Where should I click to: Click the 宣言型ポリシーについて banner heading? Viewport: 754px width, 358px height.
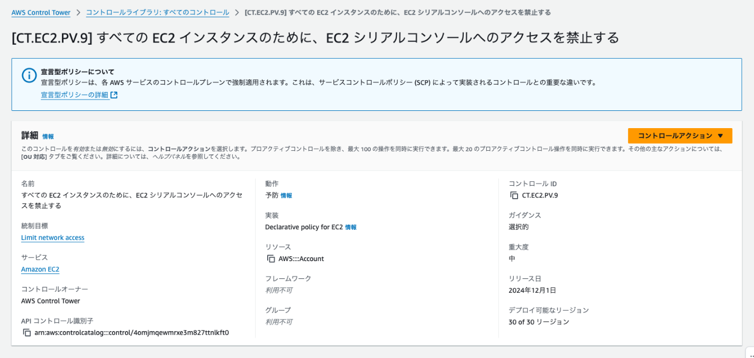(78, 72)
